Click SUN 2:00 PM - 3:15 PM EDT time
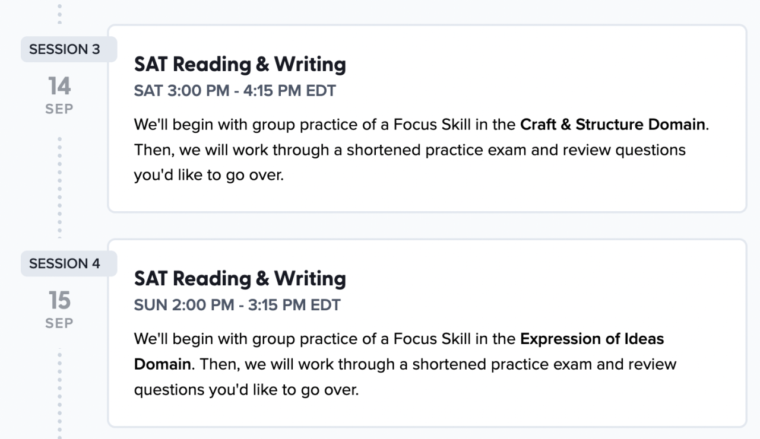 point(237,305)
